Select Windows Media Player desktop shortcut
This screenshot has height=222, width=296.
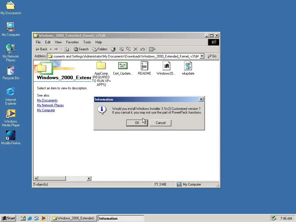(x=11, y=118)
